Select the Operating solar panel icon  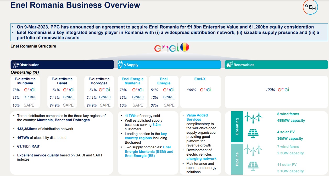coord(253,133)
